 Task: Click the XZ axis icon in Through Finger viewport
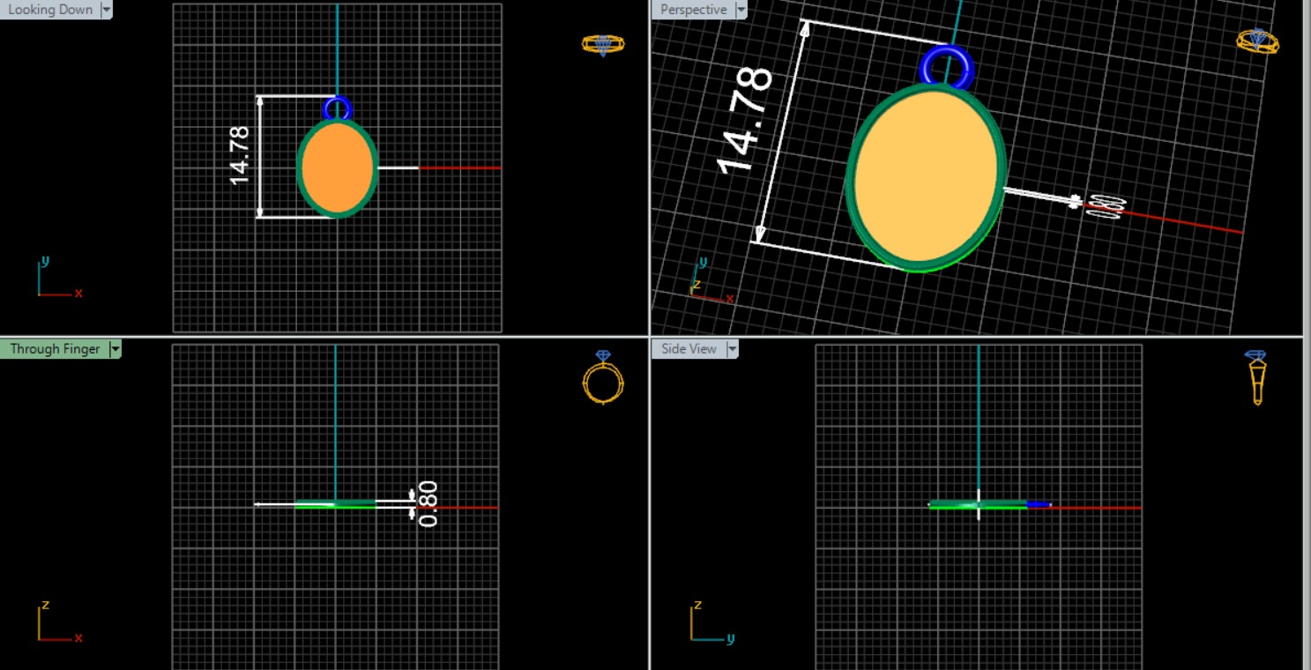(x=56, y=623)
